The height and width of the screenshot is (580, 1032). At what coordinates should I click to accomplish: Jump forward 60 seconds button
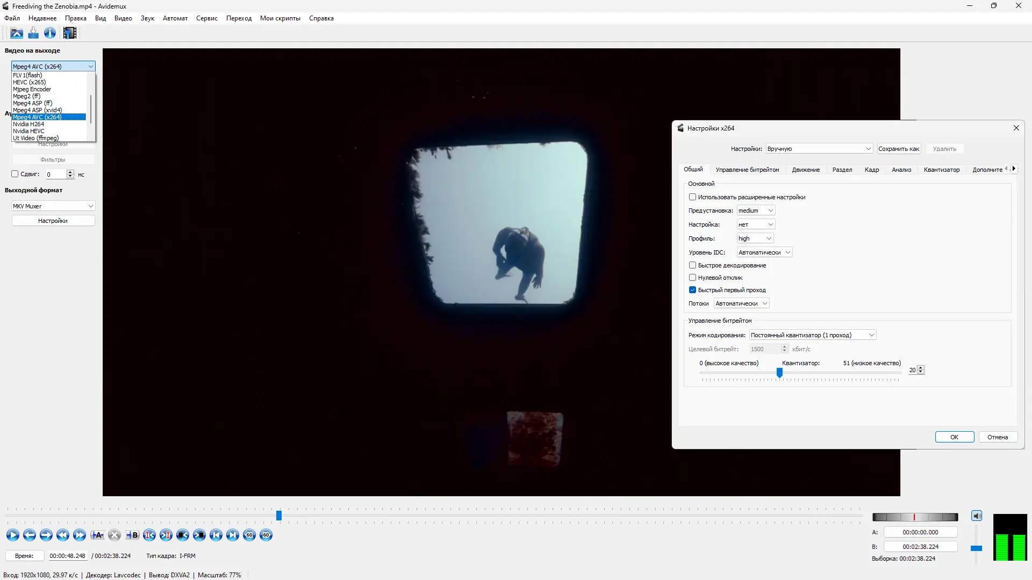point(266,535)
